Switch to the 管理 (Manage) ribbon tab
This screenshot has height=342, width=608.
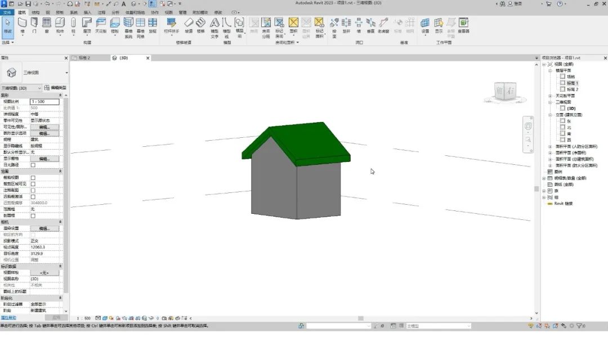coord(182,12)
